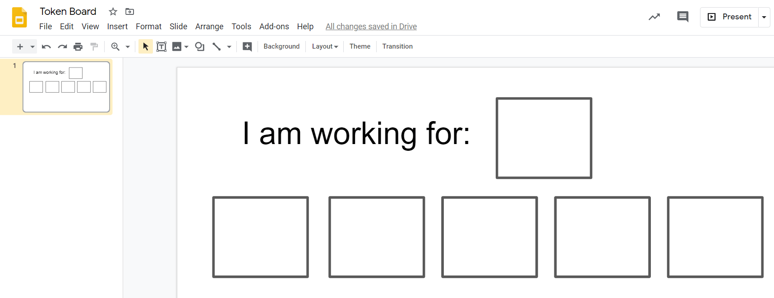Viewport: 774px width, 298px height.
Task: Click the Redo icon
Action: pos(62,46)
